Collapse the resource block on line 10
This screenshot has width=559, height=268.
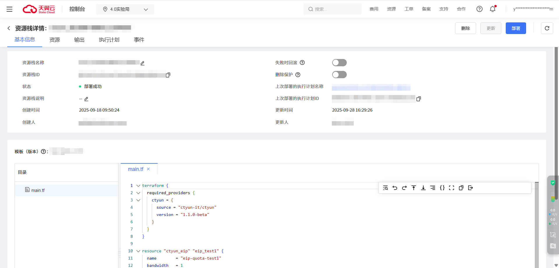[x=138, y=251]
